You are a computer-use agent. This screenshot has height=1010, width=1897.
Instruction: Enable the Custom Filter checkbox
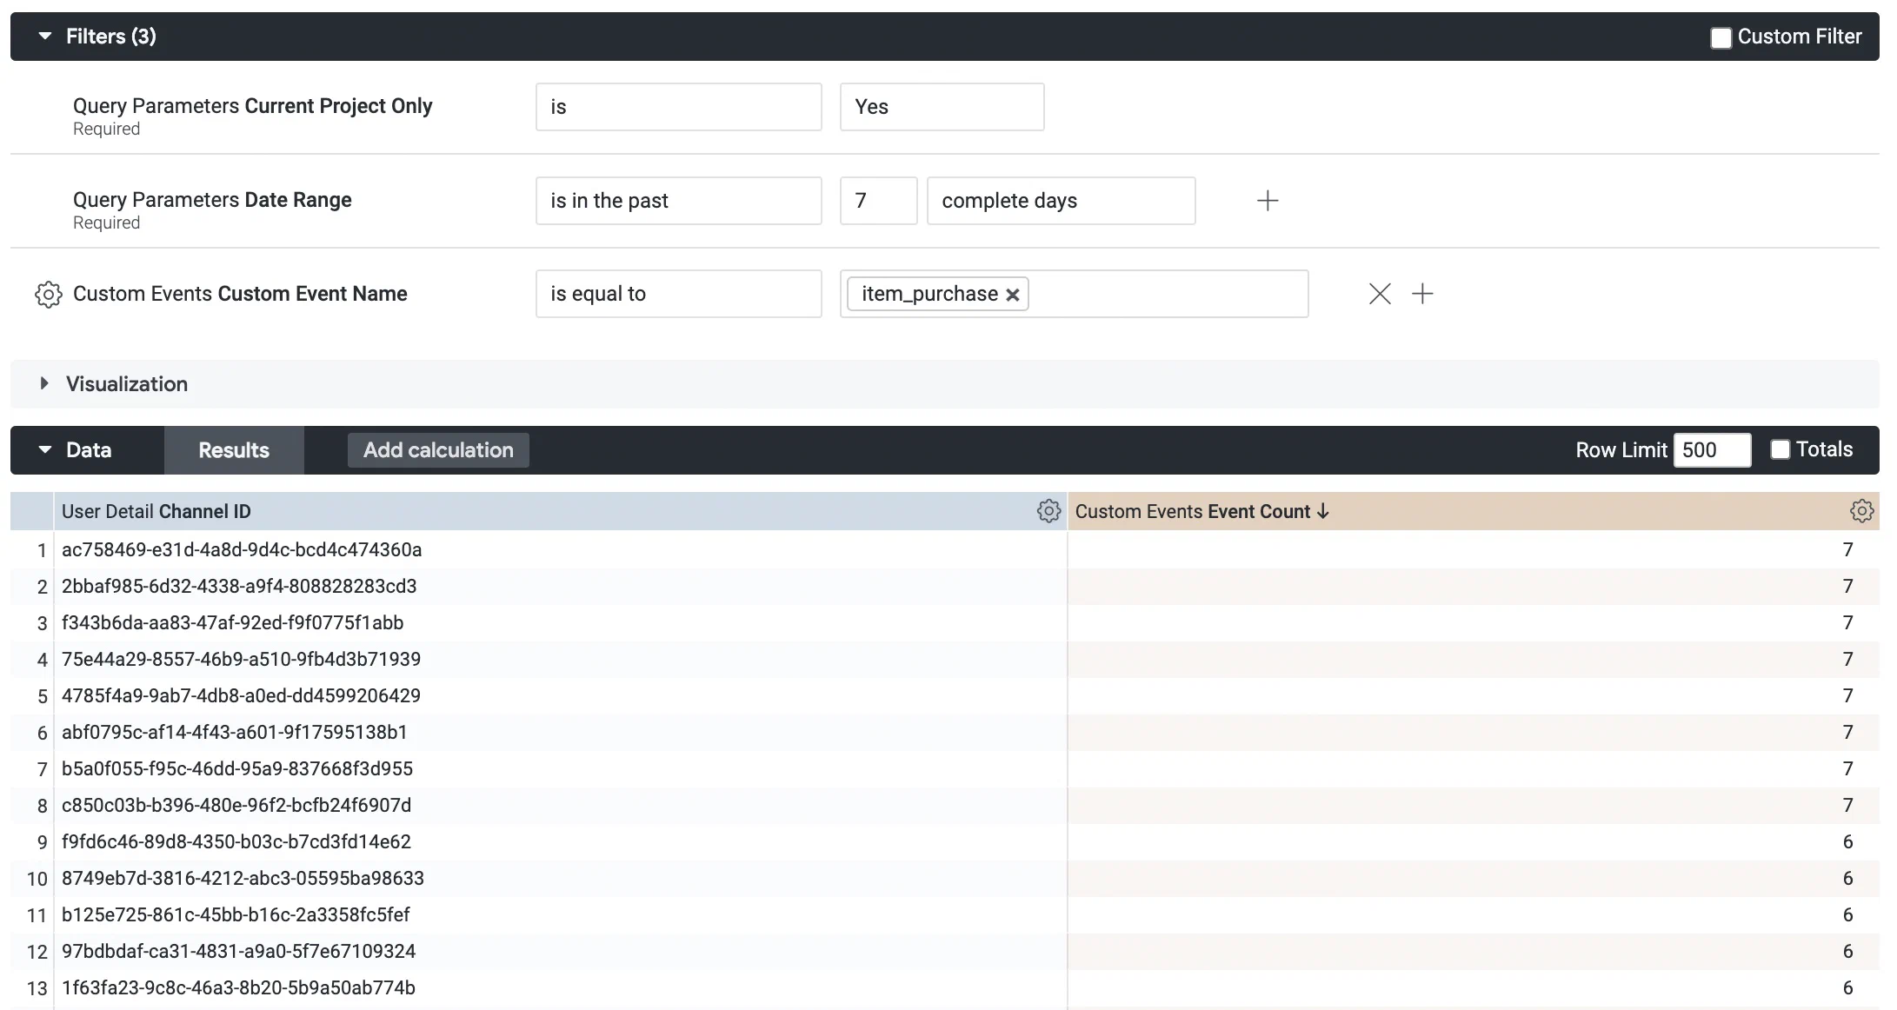(1721, 37)
